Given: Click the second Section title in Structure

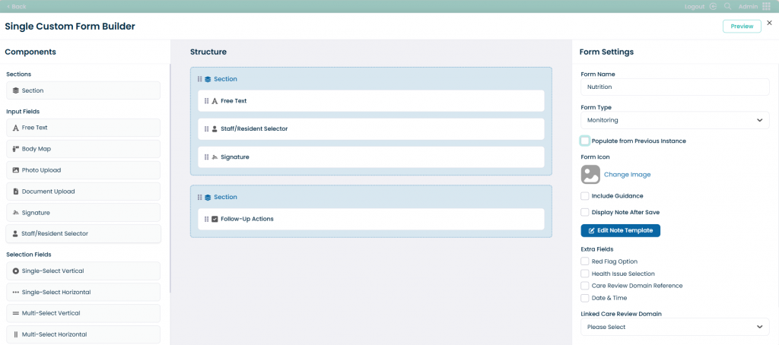Looking at the screenshot, I should [x=225, y=197].
